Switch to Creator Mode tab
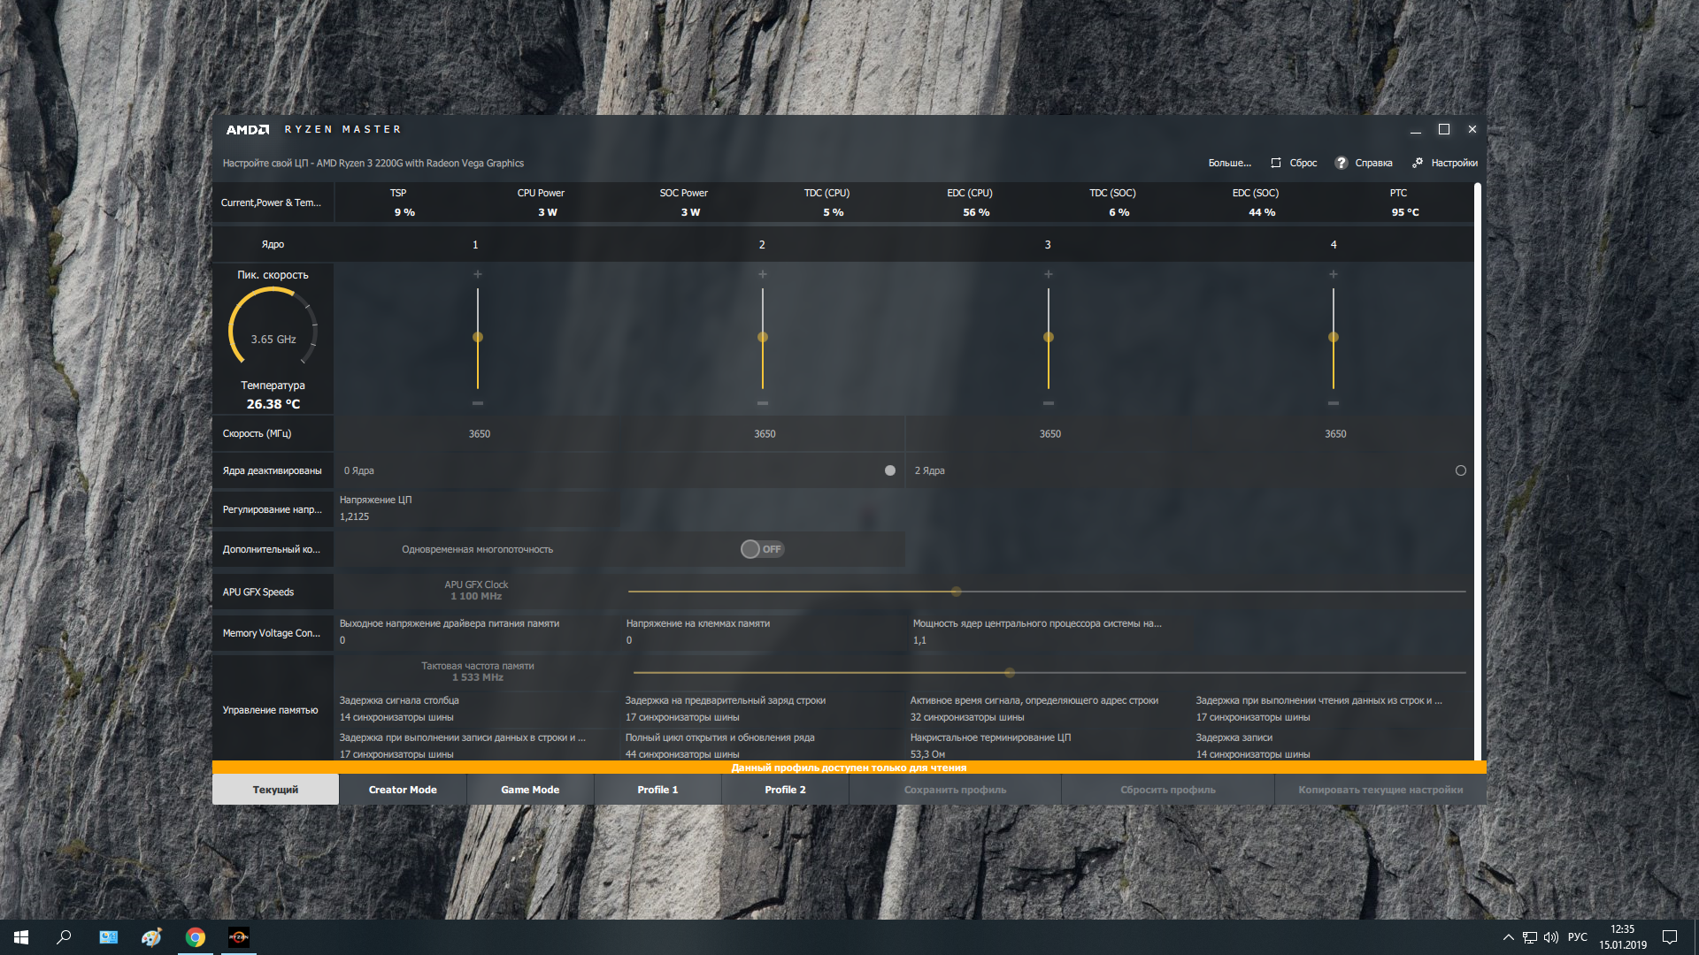The height and width of the screenshot is (955, 1699). point(403,790)
